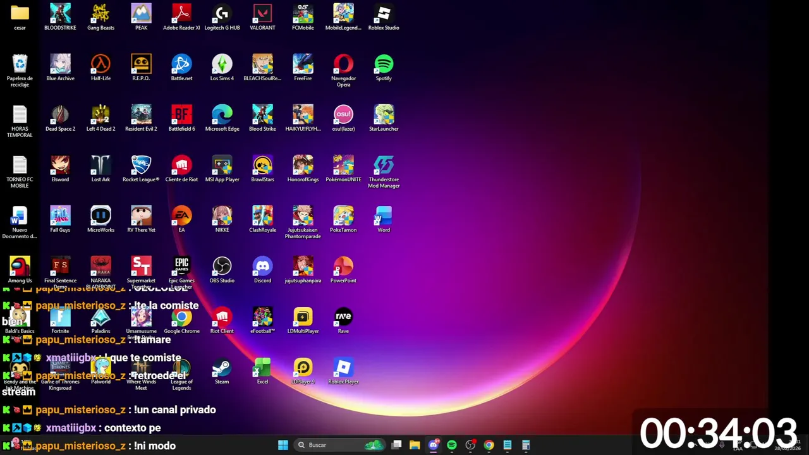The image size is (809, 455).
Task: Launch Spotify from the desktop icon
Action: tap(384, 68)
